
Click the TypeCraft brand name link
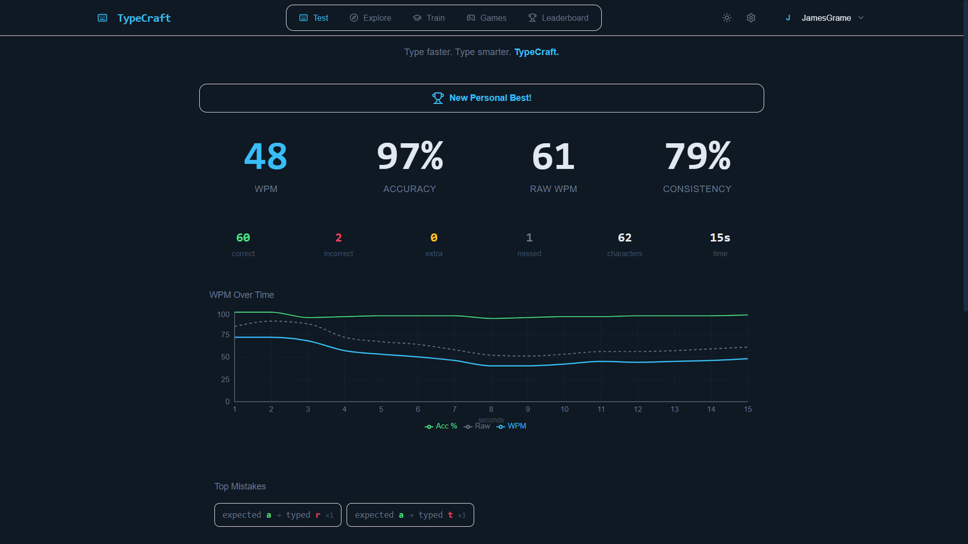[x=144, y=18]
